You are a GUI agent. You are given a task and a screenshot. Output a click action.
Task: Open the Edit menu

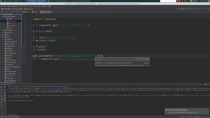5,6
